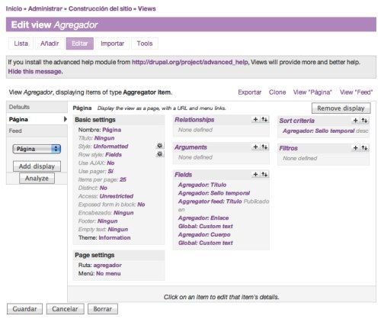Switch to the Añadir tab
This screenshot has height=319, width=381.
click(50, 43)
